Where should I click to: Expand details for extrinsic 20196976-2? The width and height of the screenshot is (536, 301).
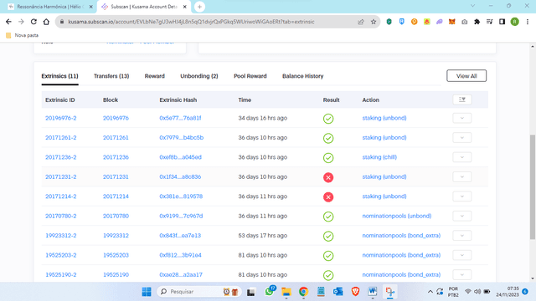pos(462,118)
